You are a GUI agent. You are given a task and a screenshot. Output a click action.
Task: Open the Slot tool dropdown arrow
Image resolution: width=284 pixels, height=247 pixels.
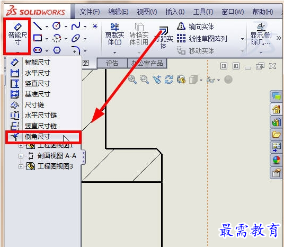point(47,51)
